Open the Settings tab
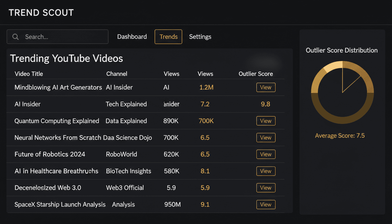This screenshot has width=392, height=224. (x=200, y=37)
